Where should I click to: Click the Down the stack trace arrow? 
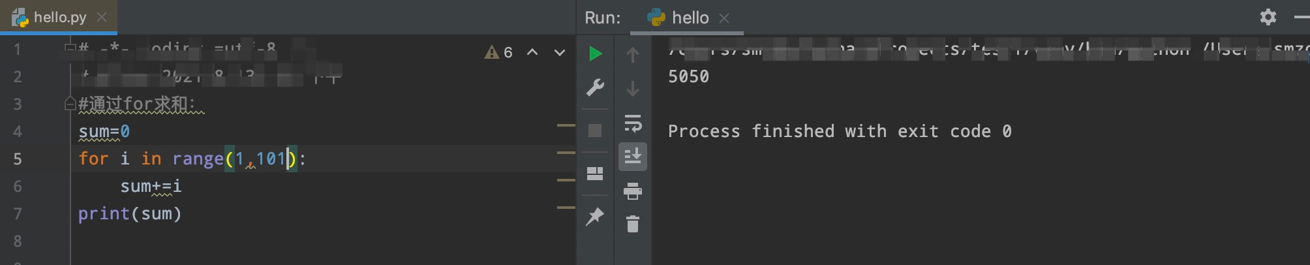pos(632,88)
